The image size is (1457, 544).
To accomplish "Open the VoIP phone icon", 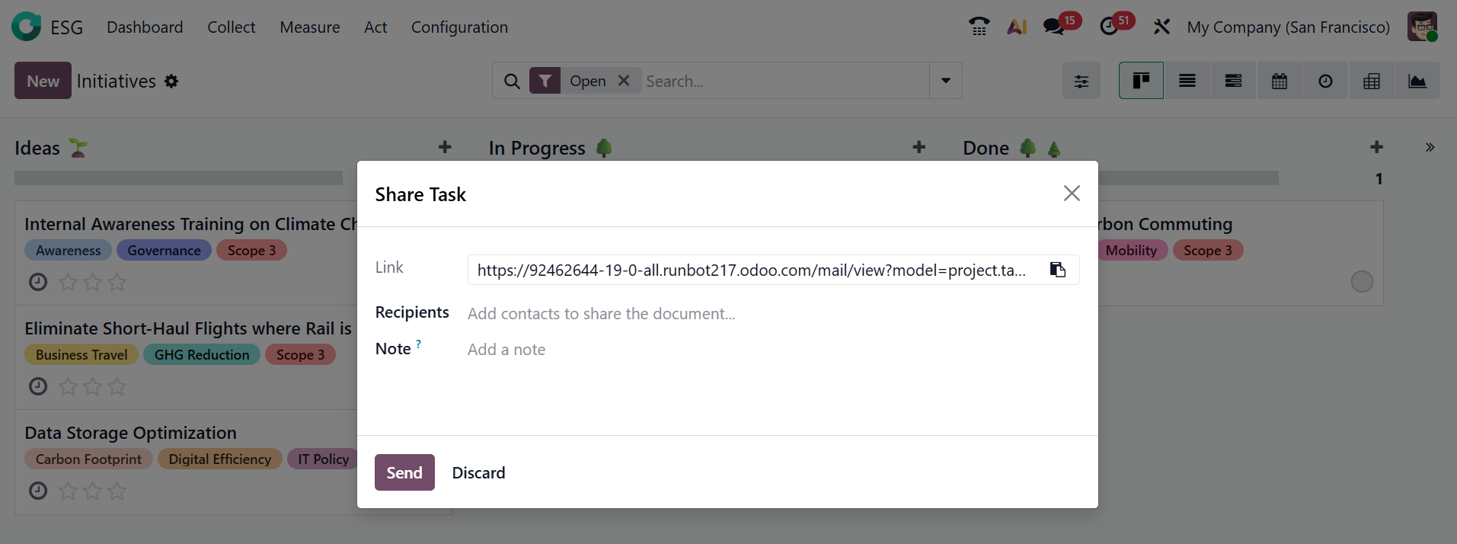I will pyautogui.click(x=979, y=27).
